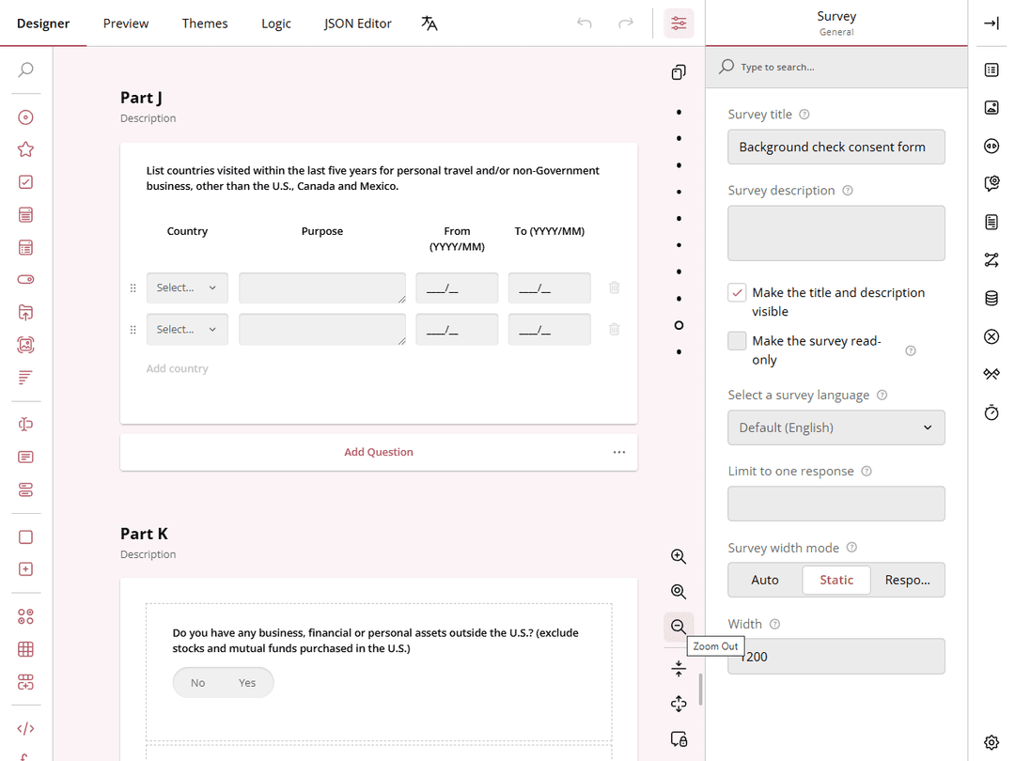The image size is (1015, 761).
Task: Select the Multi-Select Matrix grid icon
Action: point(26,649)
